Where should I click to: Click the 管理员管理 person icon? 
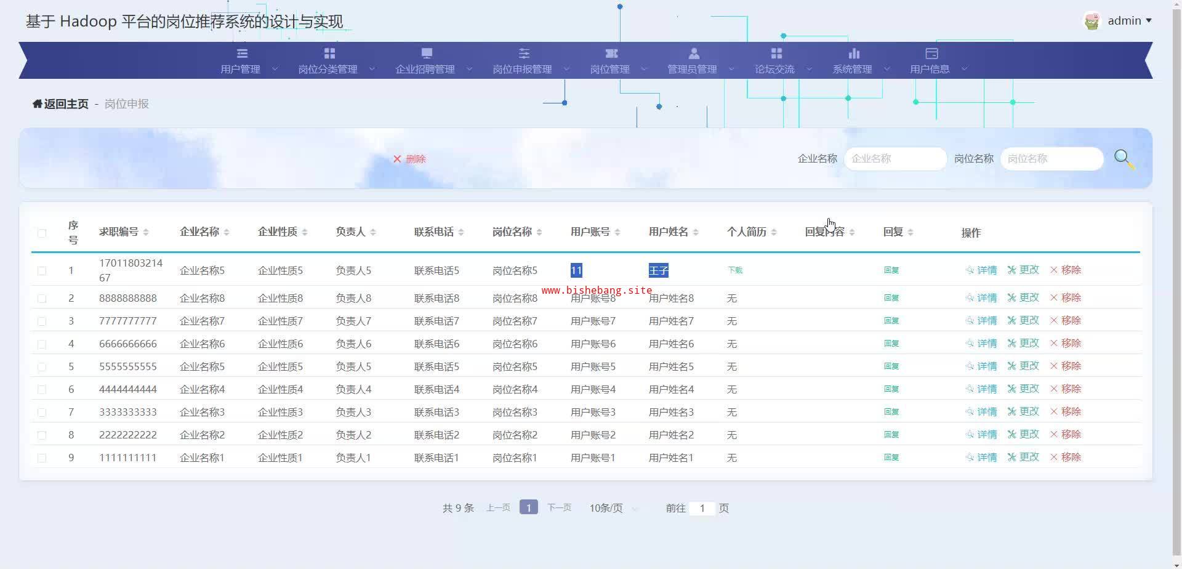point(694,54)
